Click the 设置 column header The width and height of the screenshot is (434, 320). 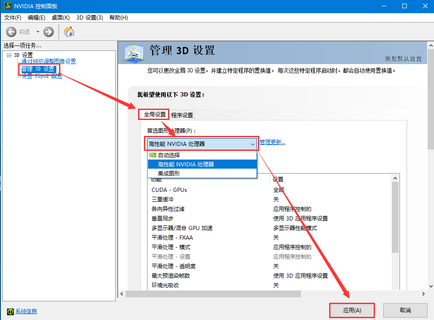[330, 180]
